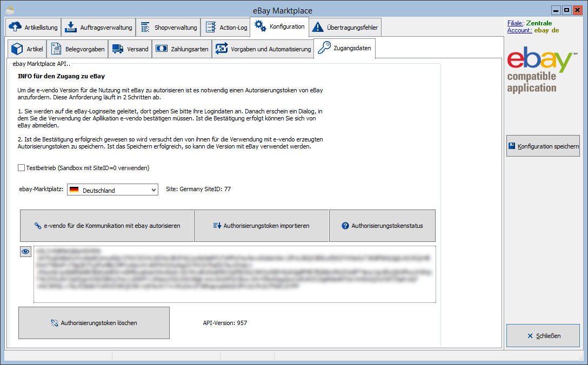
Task: Select the Konfiguration tab
Action: pyautogui.click(x=279, y=26)
